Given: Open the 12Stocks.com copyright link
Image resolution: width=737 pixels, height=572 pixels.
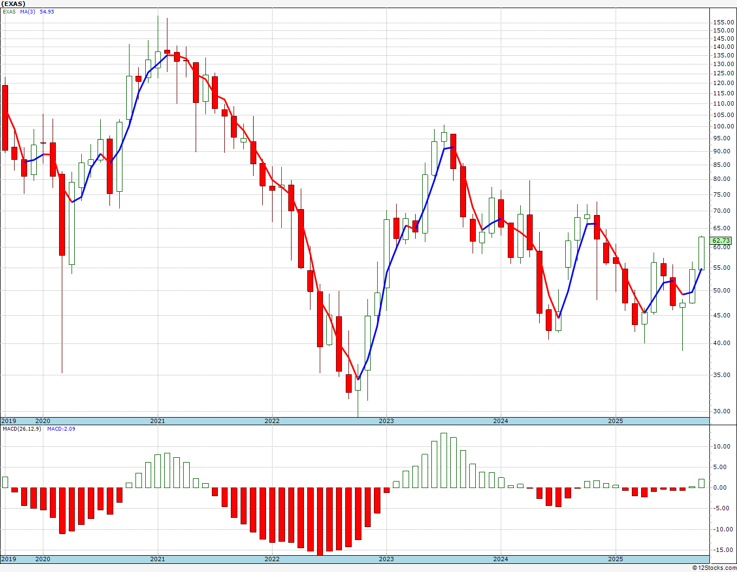Looking at the screenshot, I should tap(715, 568).
